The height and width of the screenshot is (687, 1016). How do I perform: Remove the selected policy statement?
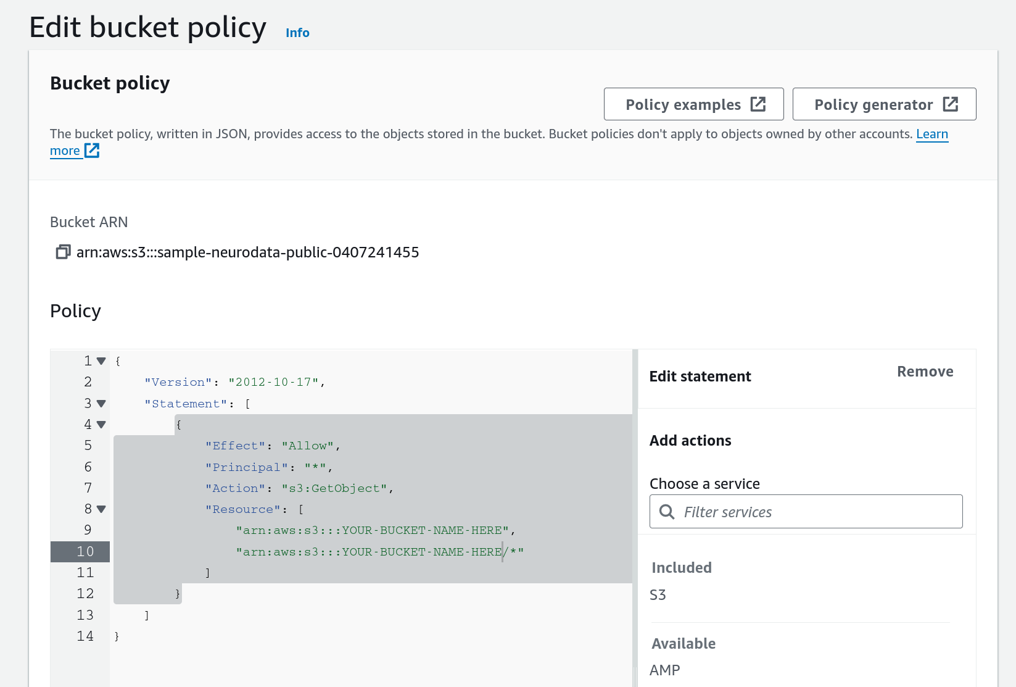click(x=925, y=371)
